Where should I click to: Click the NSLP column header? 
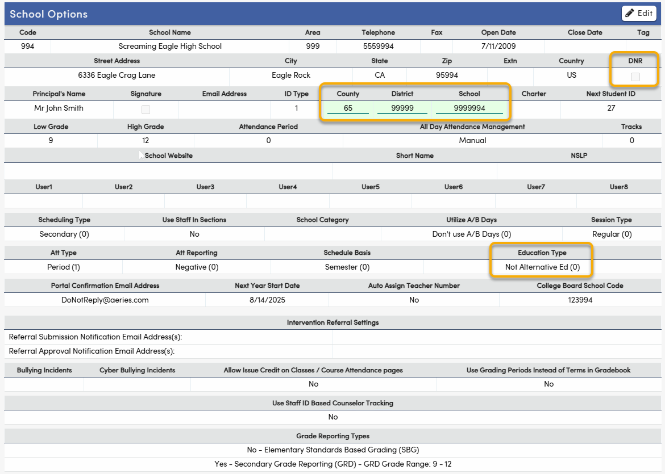tap(579, 156)
